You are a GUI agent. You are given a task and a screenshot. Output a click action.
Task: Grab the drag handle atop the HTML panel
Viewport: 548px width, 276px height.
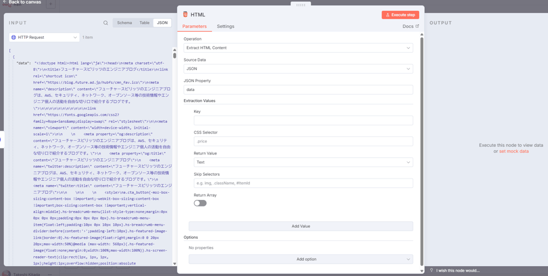[300, 4]
